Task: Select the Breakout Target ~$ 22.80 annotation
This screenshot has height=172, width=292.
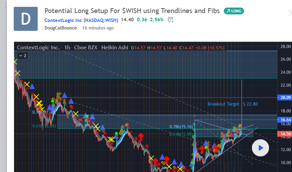Action: pos(233,104)
